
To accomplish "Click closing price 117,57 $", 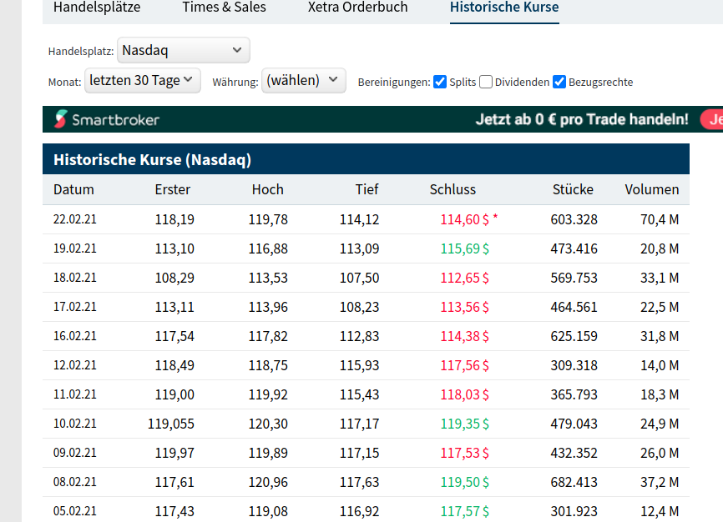I will 465,511.
